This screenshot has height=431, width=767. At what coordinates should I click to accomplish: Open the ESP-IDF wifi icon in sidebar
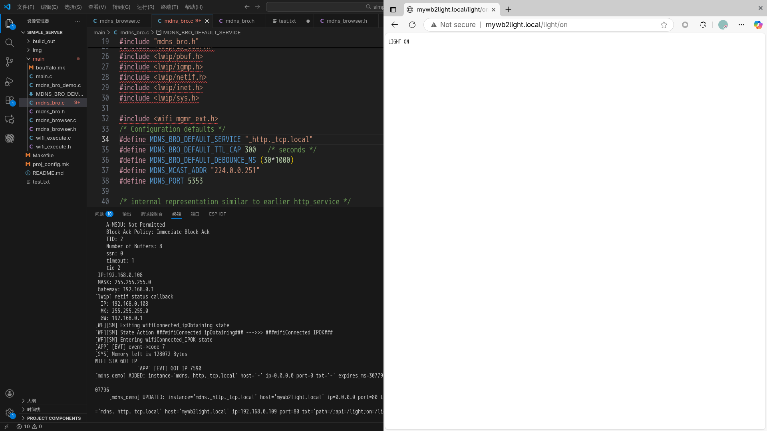coord(10,138)
